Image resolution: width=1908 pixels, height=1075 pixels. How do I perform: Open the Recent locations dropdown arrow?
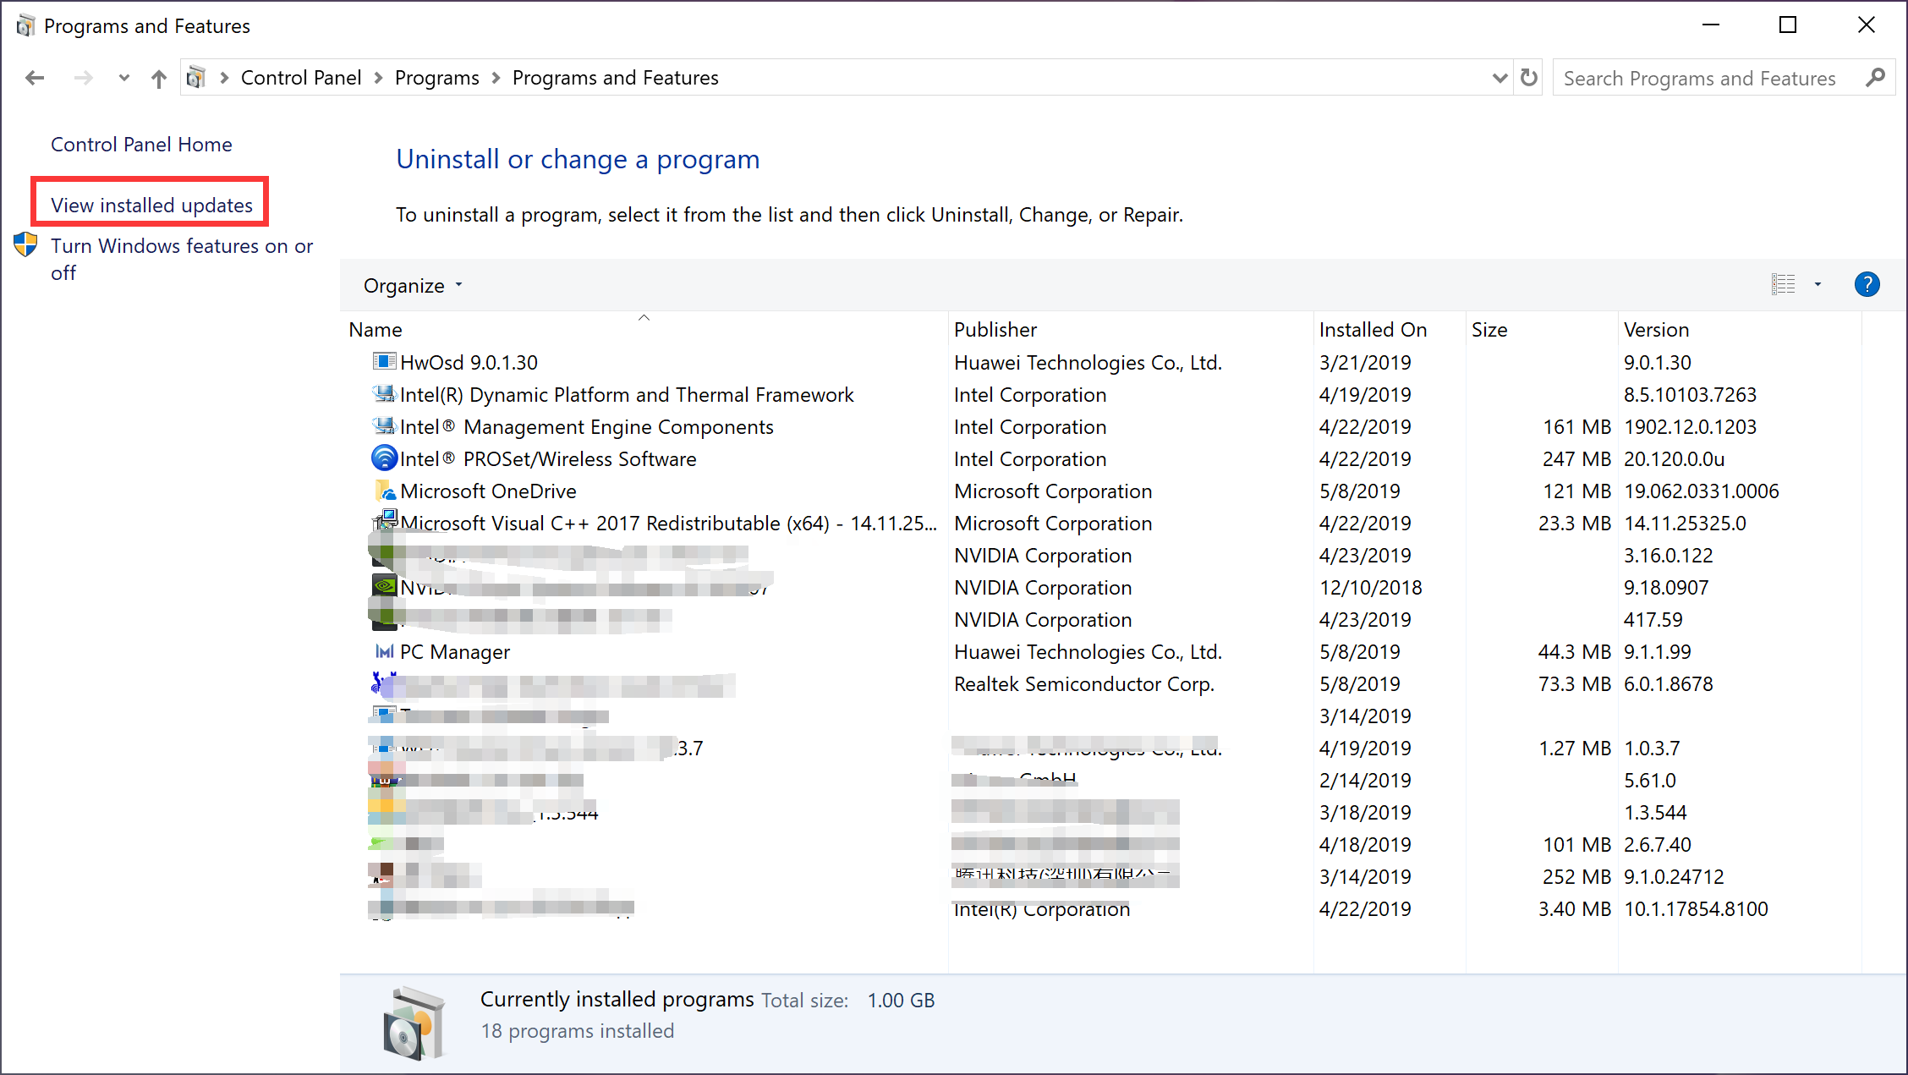pos(123,78)
